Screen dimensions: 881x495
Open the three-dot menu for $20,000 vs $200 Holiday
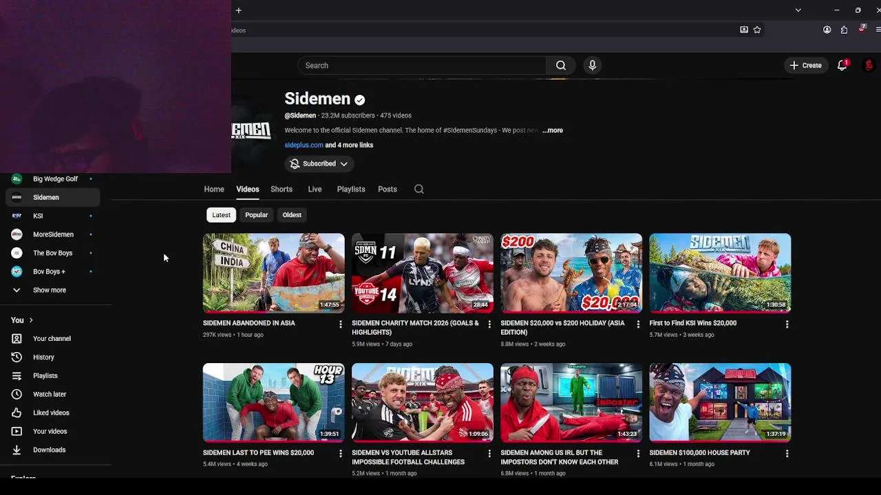[x=638, y=324]
